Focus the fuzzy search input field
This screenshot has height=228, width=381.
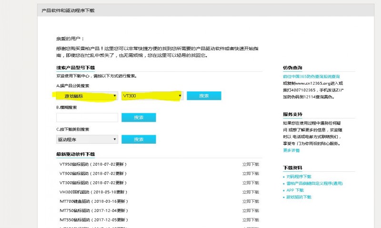click(87, 118)
